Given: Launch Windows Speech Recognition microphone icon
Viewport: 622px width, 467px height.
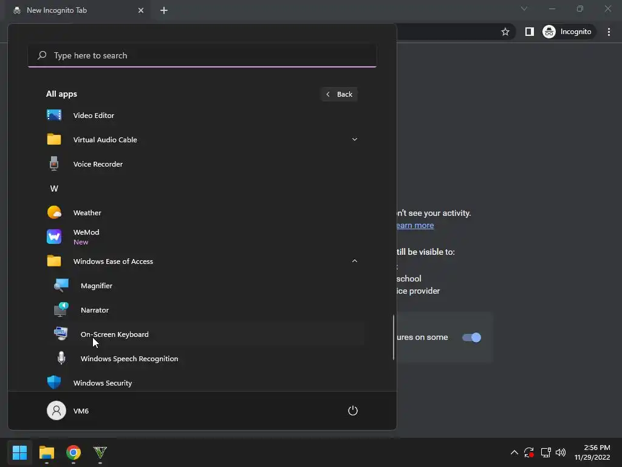Looking at the screenshot, I should pos(61,358).
